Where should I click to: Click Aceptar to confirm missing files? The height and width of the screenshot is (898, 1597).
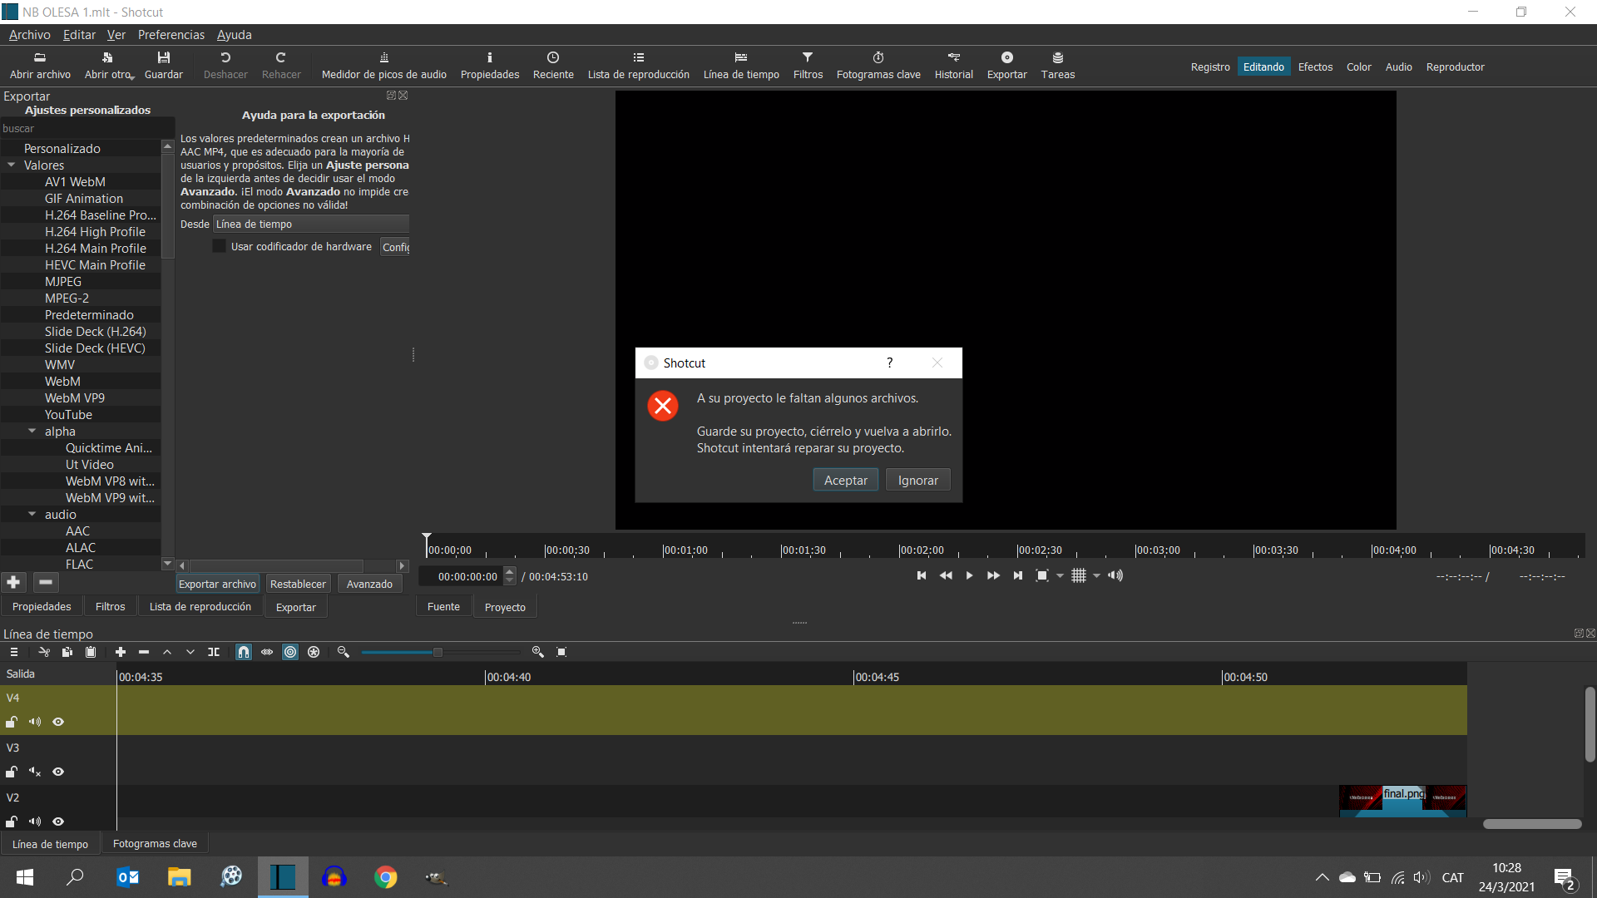[x=846, y=481]
